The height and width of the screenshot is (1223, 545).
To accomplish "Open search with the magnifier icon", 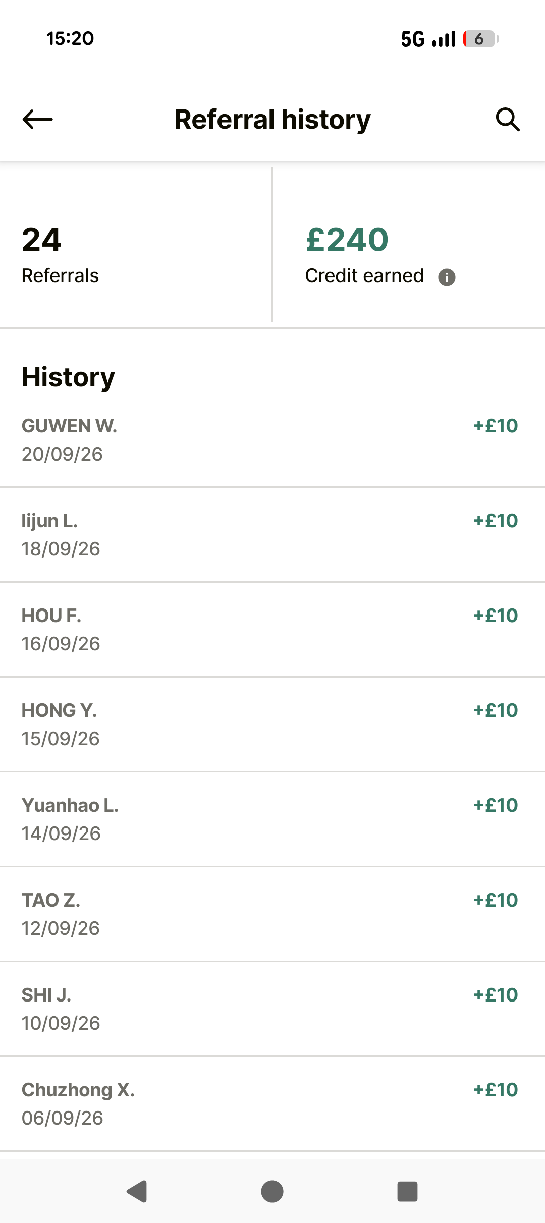I will click(508, 120).
